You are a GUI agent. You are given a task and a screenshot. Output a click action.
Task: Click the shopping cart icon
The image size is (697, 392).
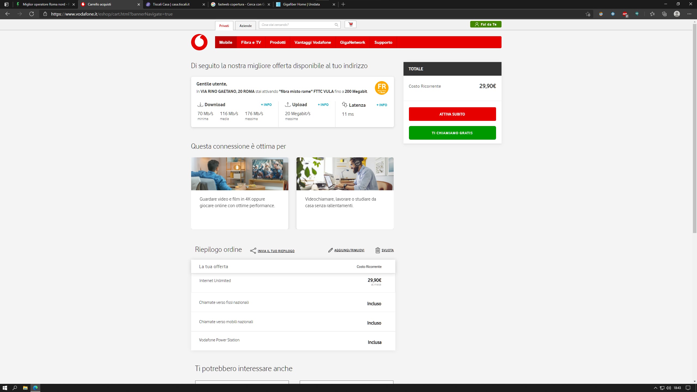[350, 24]
